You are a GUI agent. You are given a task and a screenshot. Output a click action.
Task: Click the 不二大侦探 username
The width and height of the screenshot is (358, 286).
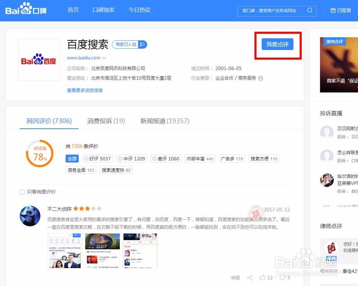[60, 209]
